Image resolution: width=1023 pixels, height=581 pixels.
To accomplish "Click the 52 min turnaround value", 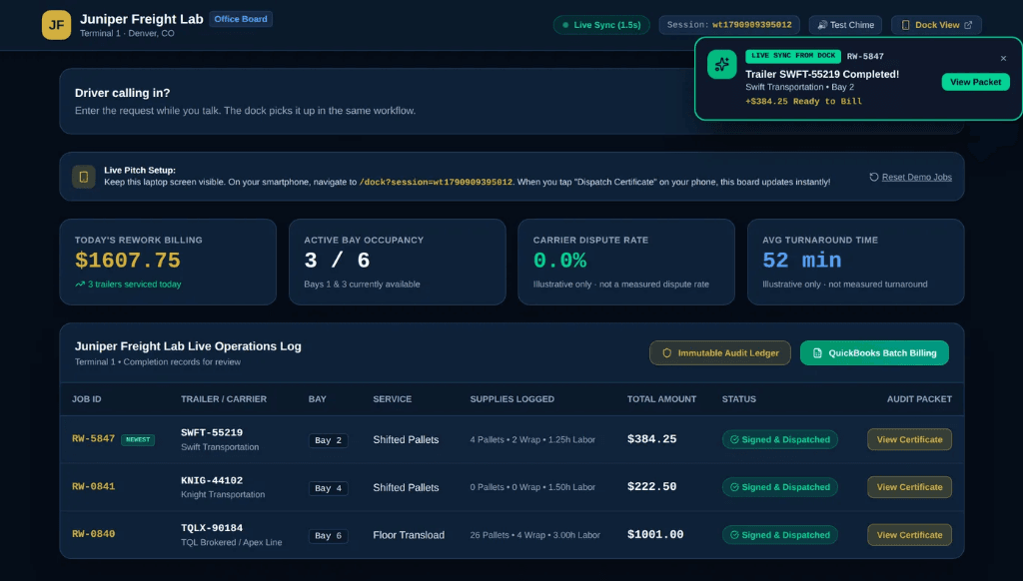I will point(802,261).
